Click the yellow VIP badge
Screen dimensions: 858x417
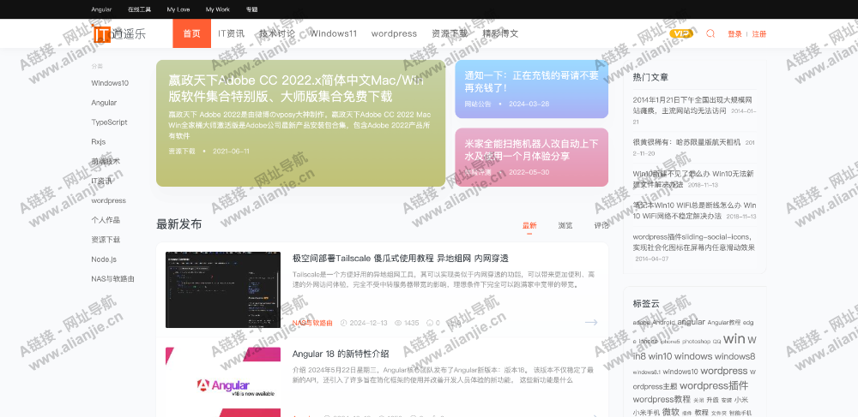681,33
